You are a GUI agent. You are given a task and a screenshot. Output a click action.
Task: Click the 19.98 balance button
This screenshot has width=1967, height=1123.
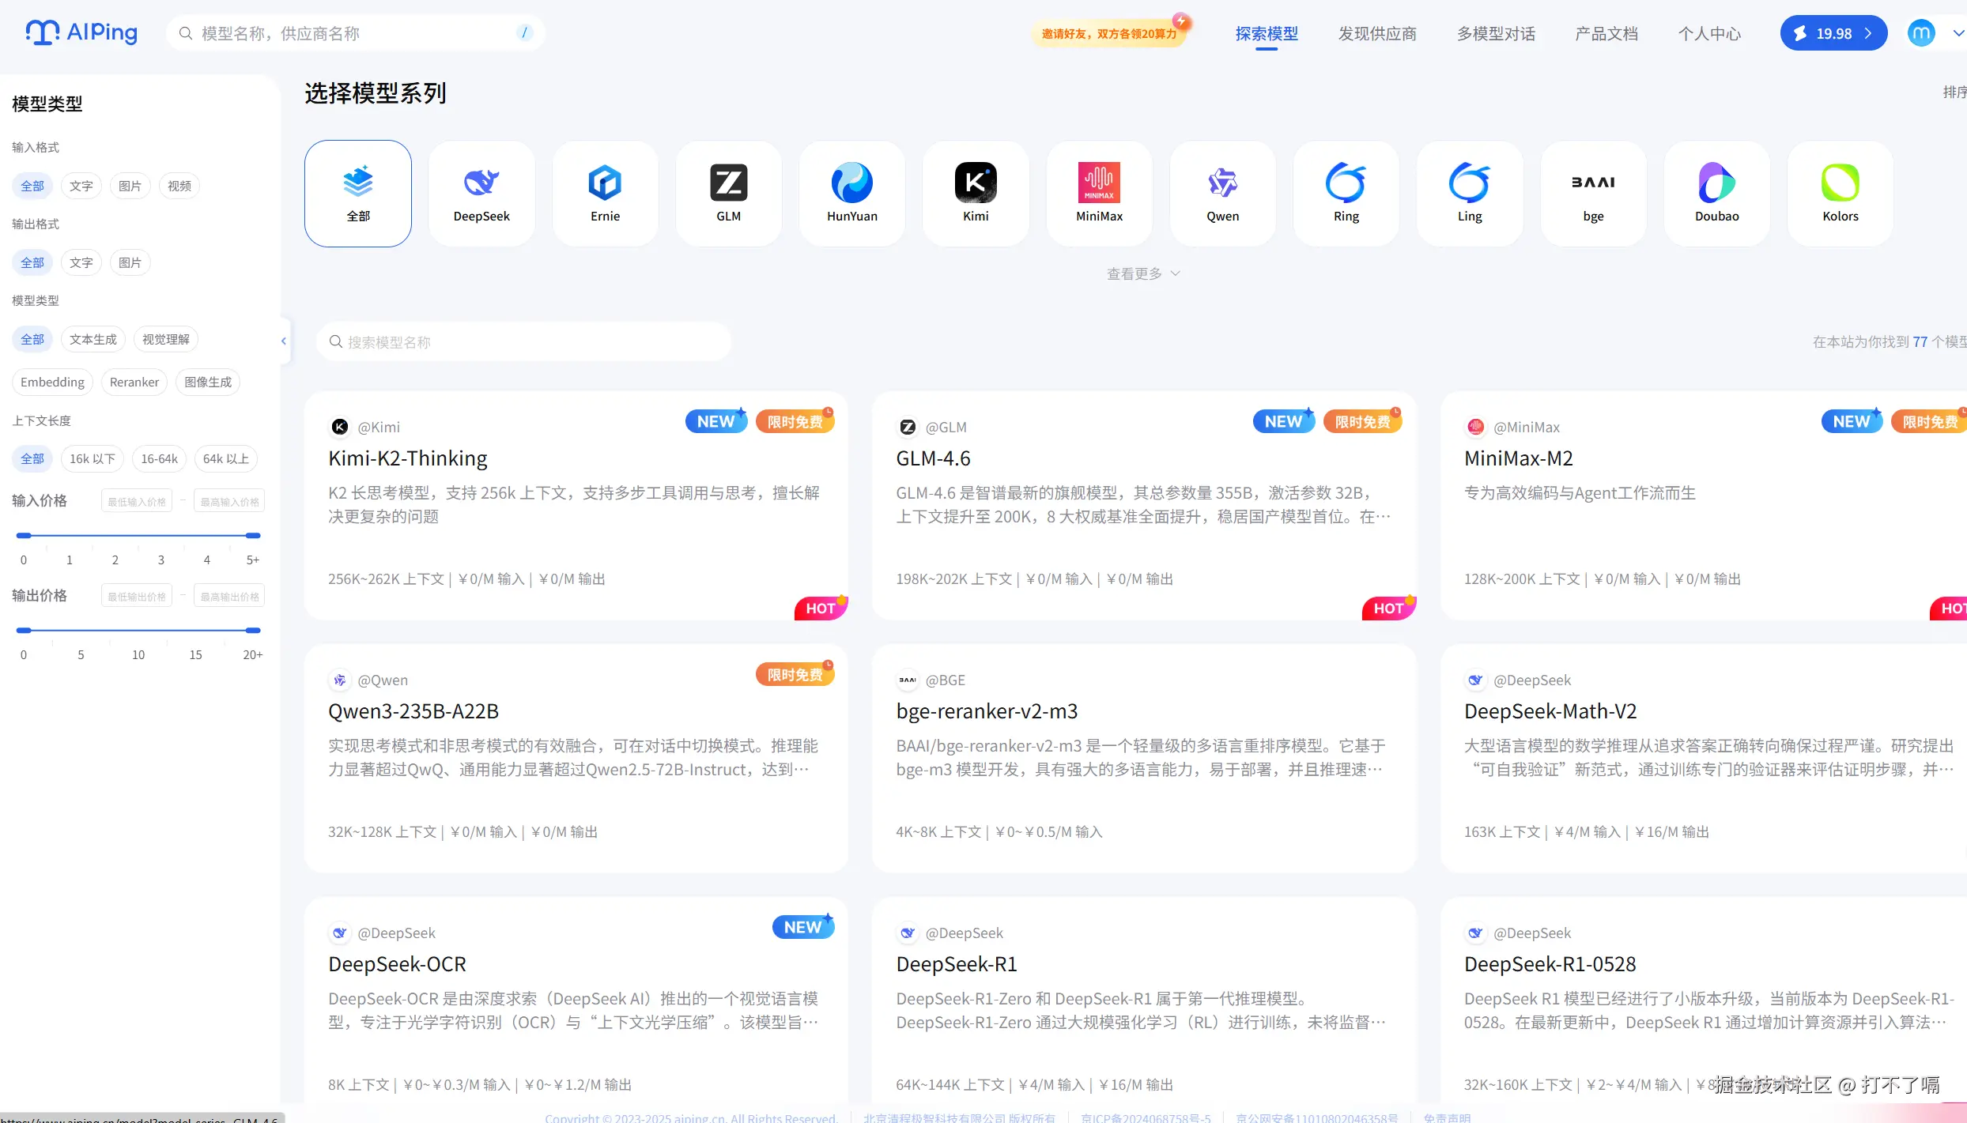1833,33
